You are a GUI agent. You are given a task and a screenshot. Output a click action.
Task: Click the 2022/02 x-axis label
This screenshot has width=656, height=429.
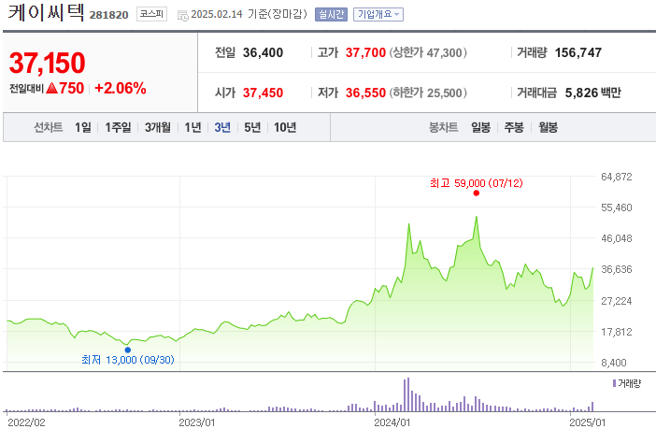tap(26, 422)
